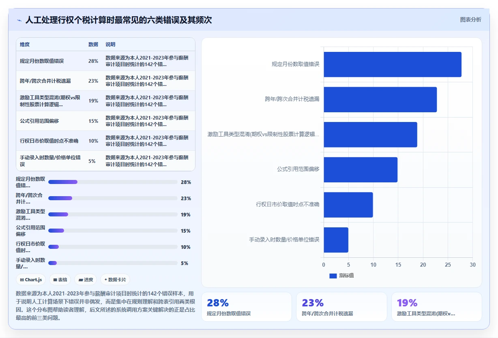
Task: Click the 跨年/跨次合并计税遗漏 chart bar
Action: click(x=380, y=99)
